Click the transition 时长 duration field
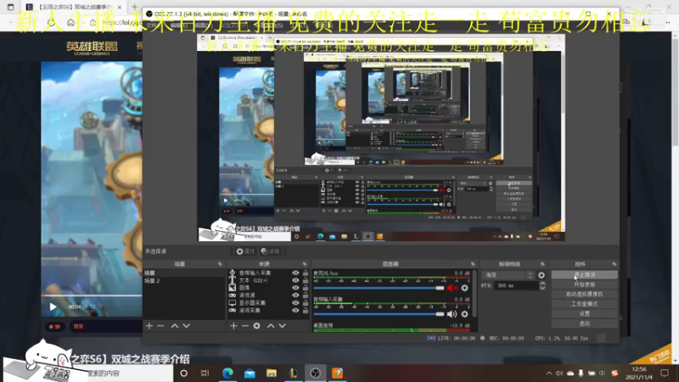The height and width of the screenshot is (382, 679). point(516,285)
